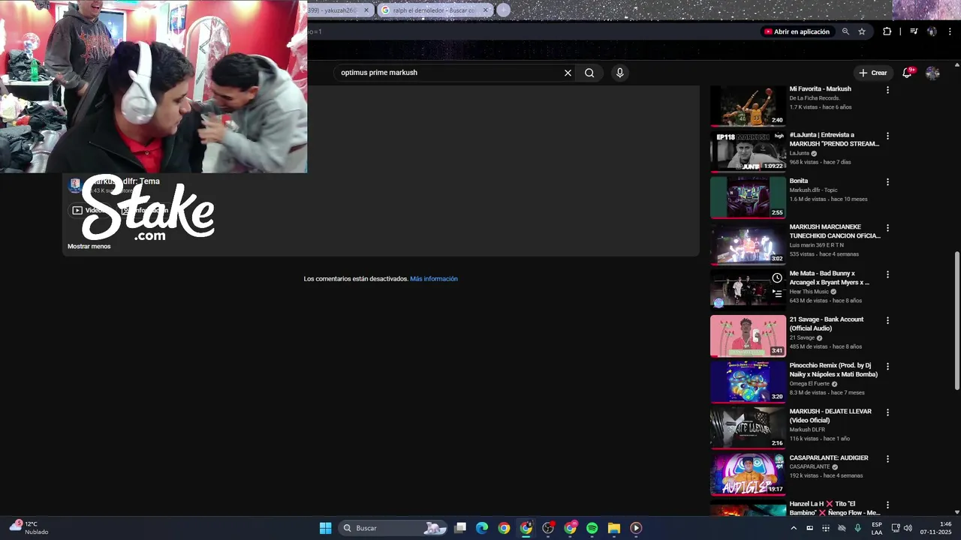Viewport: 961px width, 540px height.
Task: Click the Crear button
Action: coord(873,73)
